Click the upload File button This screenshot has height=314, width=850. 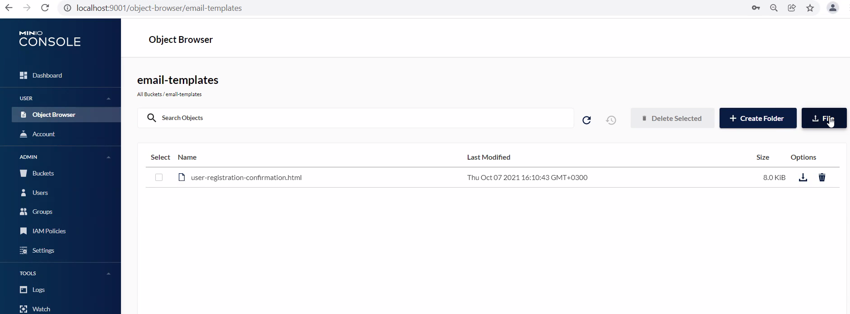823,118
